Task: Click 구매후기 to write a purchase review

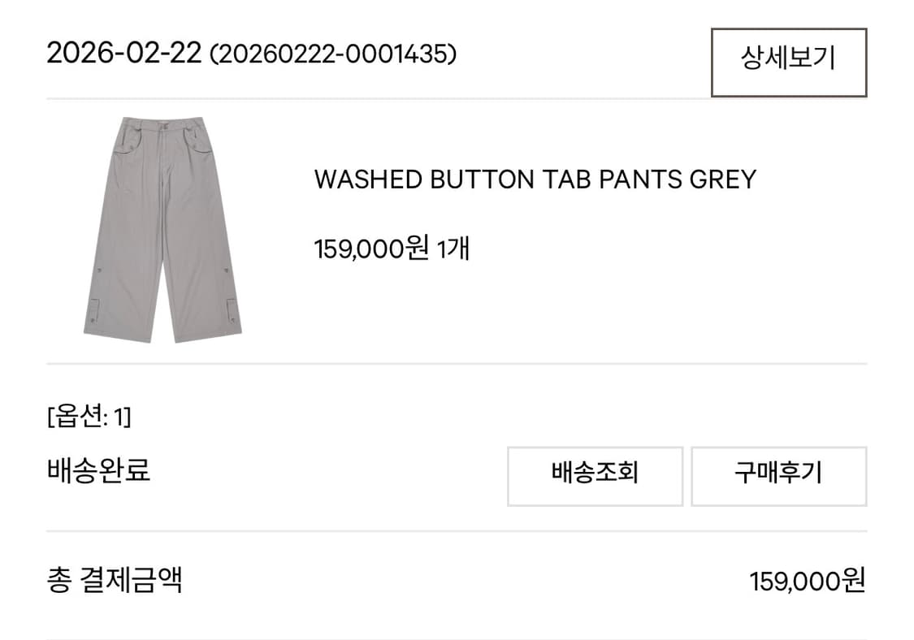Action: coord(778,476)
